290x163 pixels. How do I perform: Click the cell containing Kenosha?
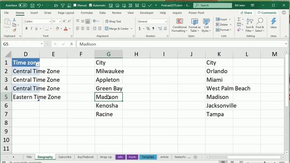click(109, 105)
